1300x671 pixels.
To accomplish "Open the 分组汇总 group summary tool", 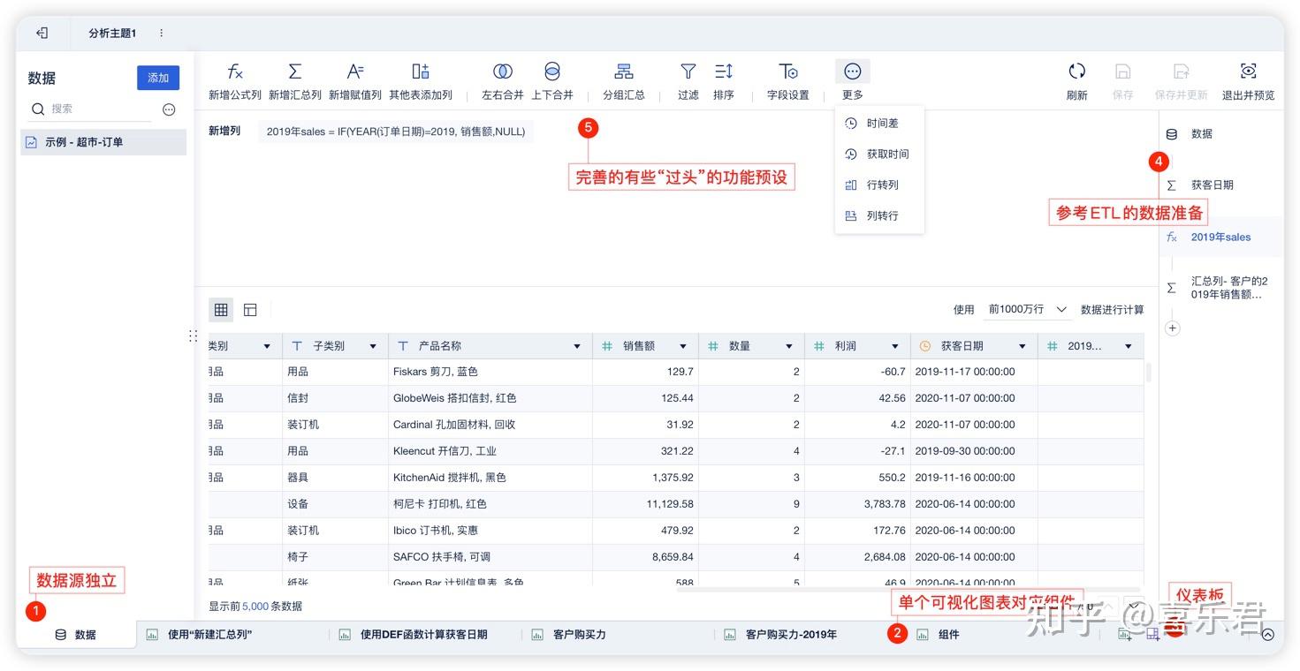I will 624,79.
